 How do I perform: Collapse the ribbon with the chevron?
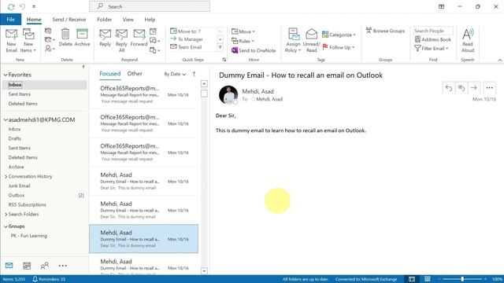[x=500, y=60]
